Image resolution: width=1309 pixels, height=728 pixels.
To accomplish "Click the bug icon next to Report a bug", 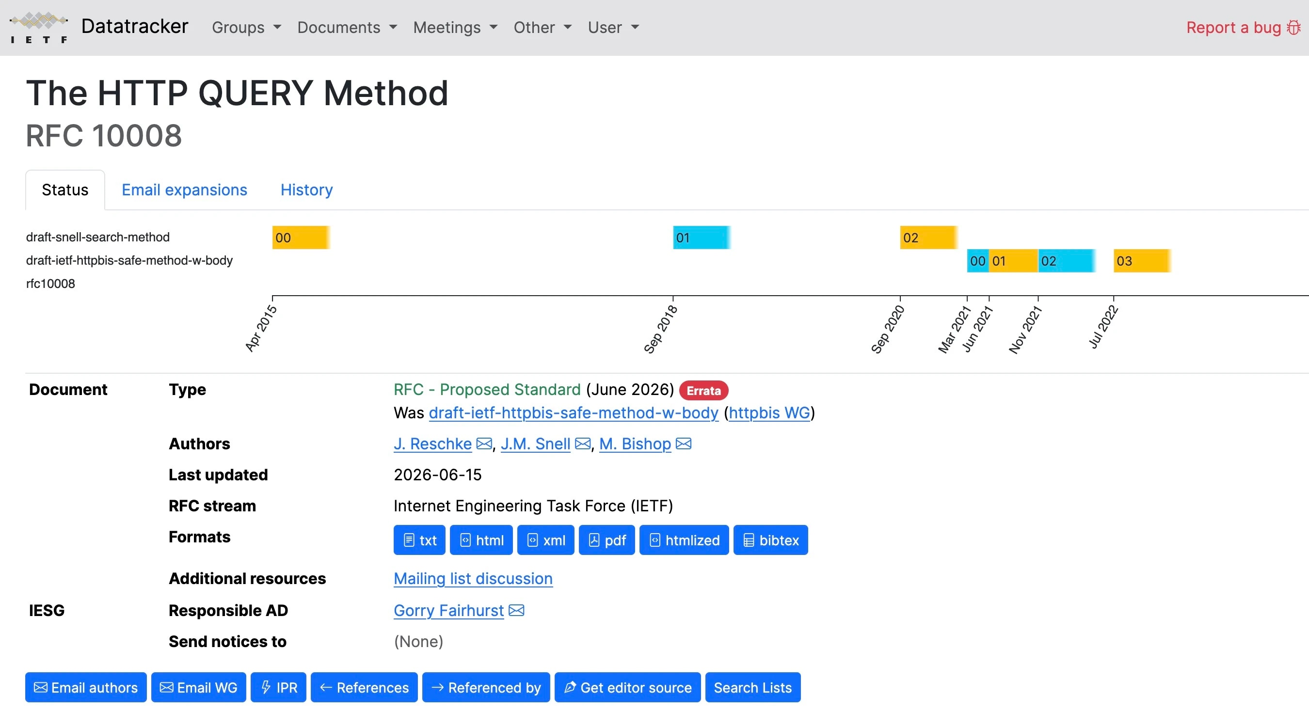I will tap(1294, 28).
